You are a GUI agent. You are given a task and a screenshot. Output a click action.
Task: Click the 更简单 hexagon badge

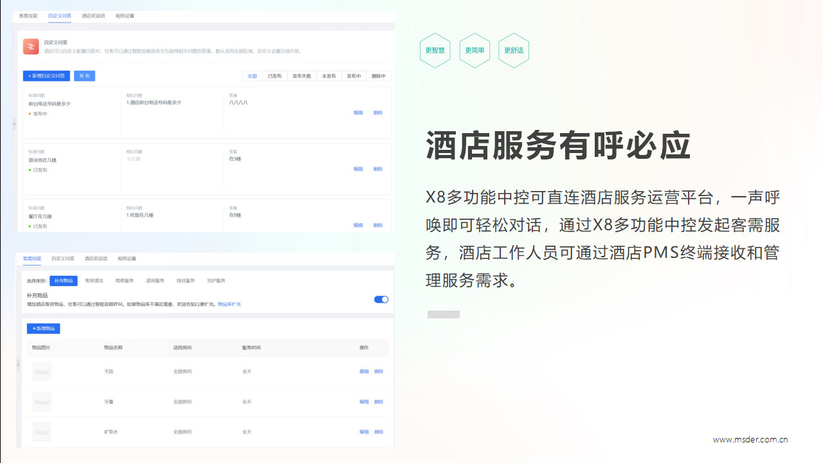pos(475,50)
